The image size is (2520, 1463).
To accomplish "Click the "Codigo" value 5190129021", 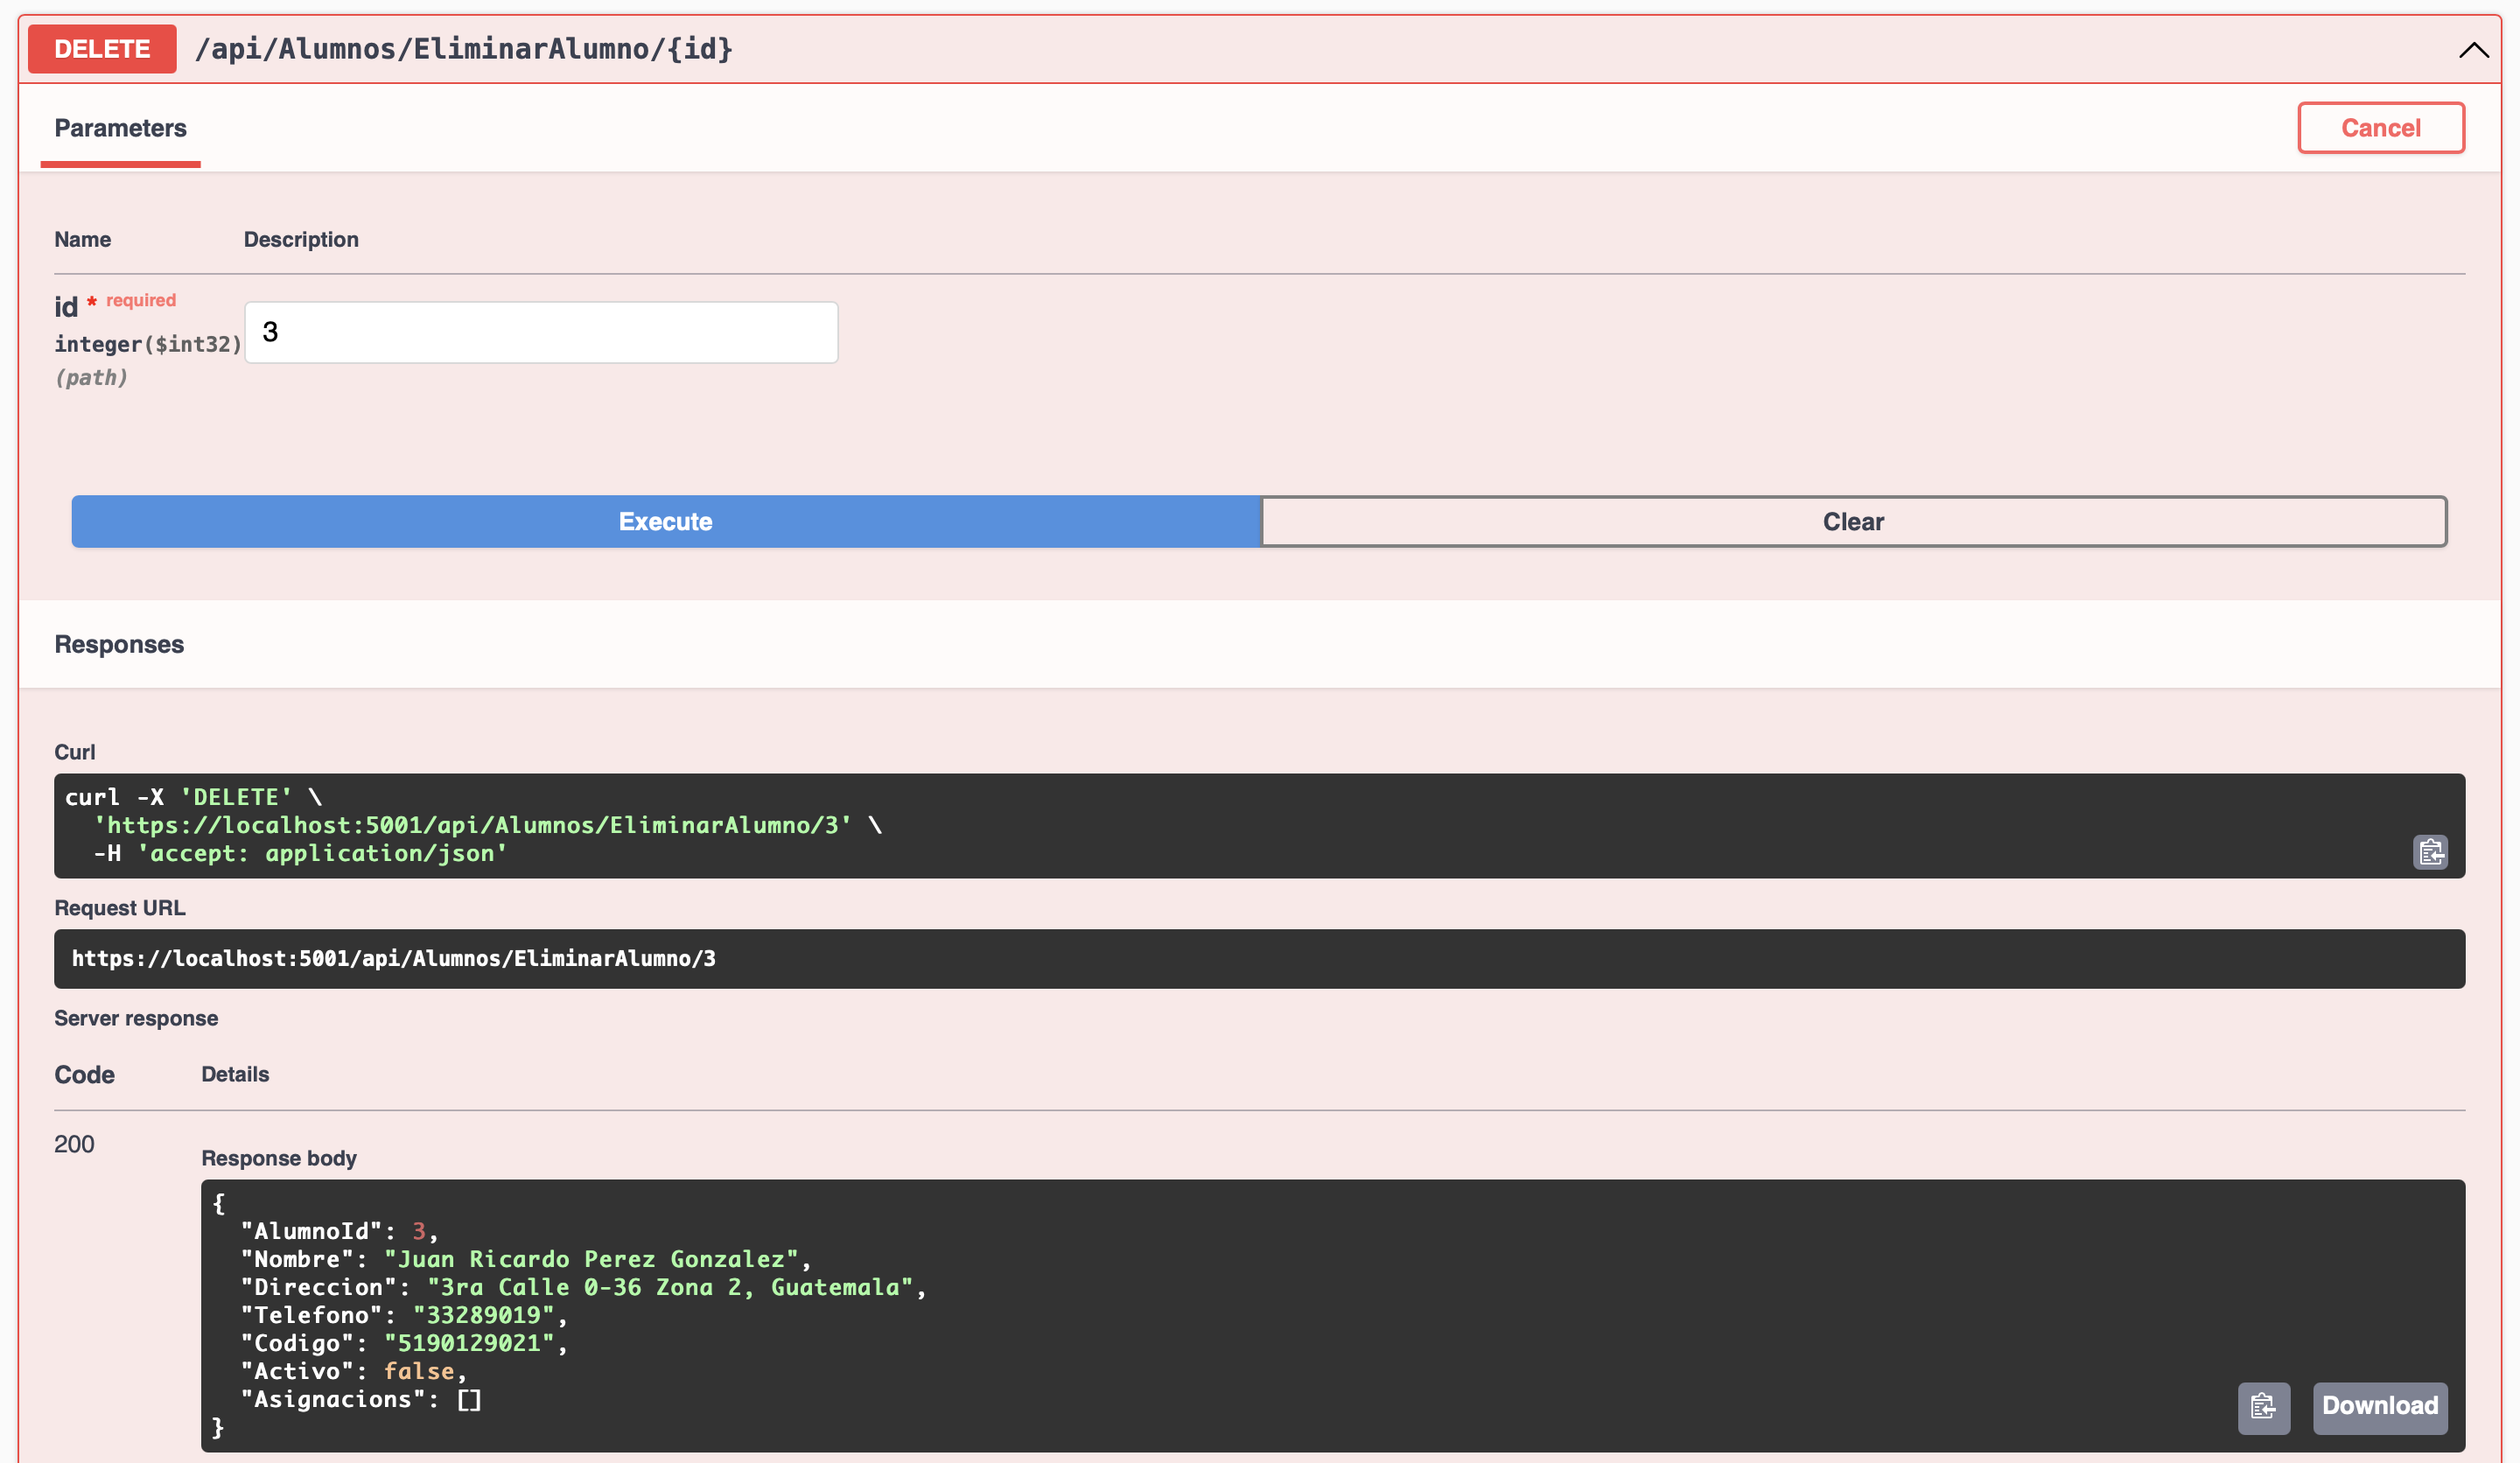I will click(469, 1343).
